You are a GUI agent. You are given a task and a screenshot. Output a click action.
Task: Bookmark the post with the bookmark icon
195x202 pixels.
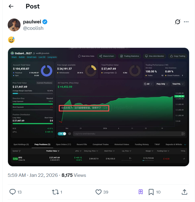click(x=151, y=192)
